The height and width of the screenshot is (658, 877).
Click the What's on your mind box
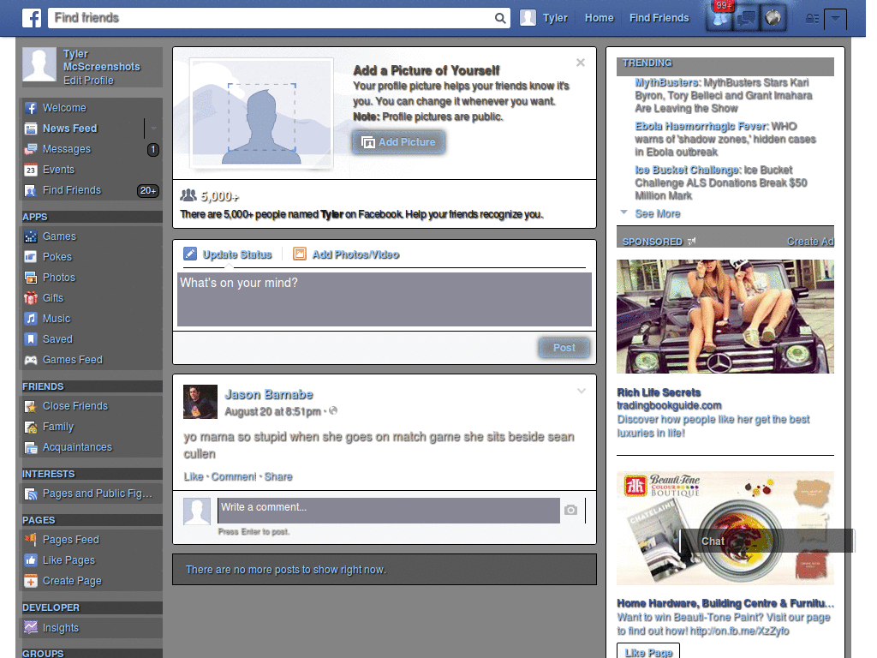coord(385,299)
